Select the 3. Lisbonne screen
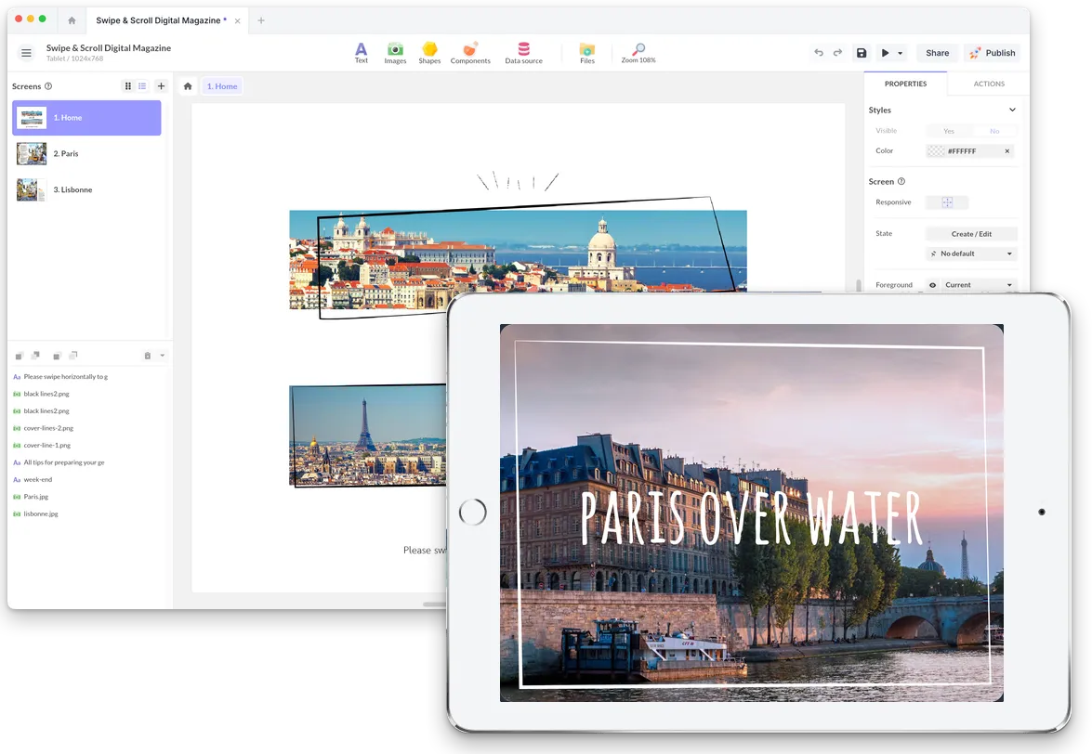Viewport: 1092px width, 754px height. tap(87, 189)
